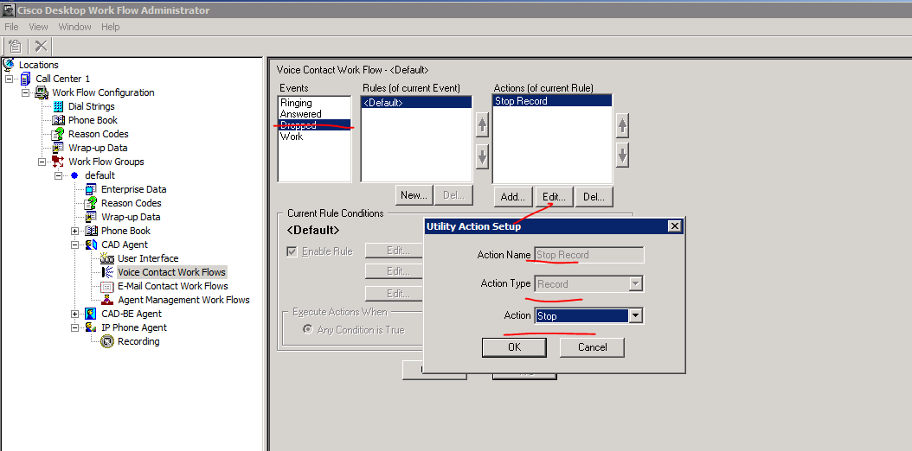Move action down with arrow button
Image resolution: width=912 pixels, height=451 pixels.
pos(622,156)
